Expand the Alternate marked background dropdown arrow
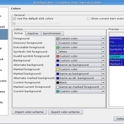 (103, 78)
